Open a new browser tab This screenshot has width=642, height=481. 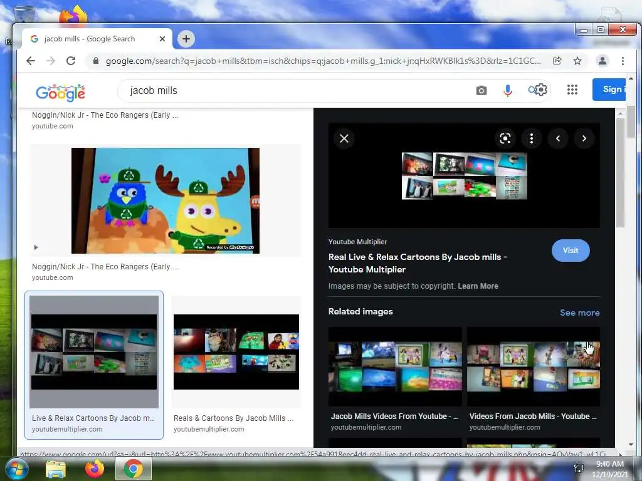click(x=186, y=39)
